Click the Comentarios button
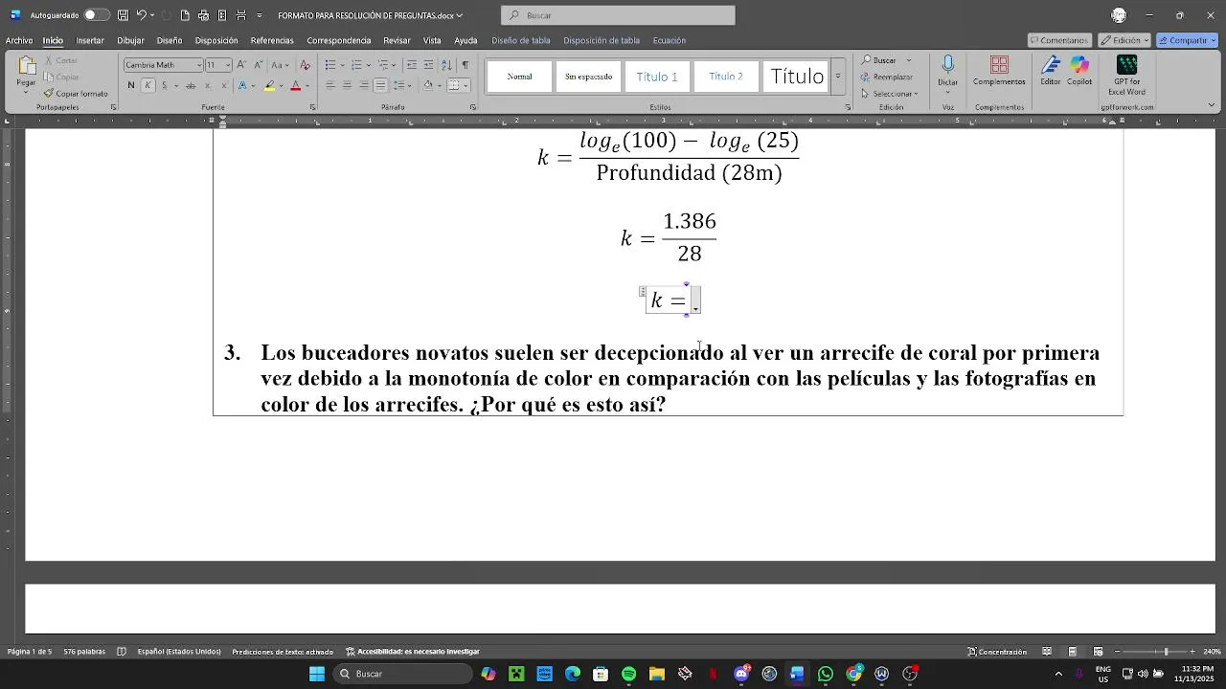 (1059, 40)
